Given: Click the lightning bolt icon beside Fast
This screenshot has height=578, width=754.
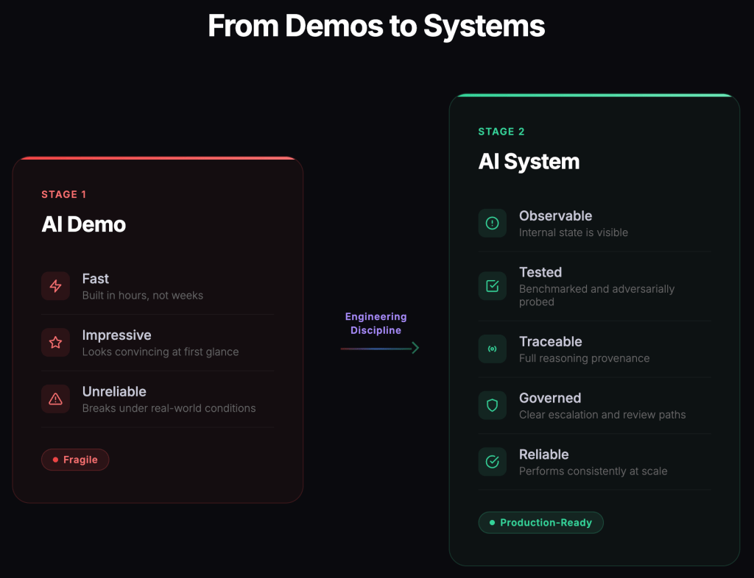Looking at the screenshot, I should coord(55,286).
